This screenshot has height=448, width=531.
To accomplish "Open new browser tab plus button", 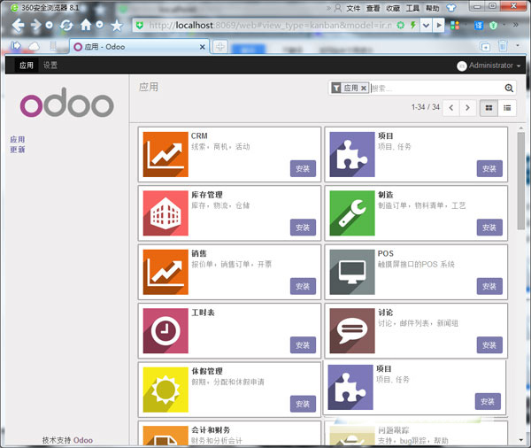I will 220,46.
